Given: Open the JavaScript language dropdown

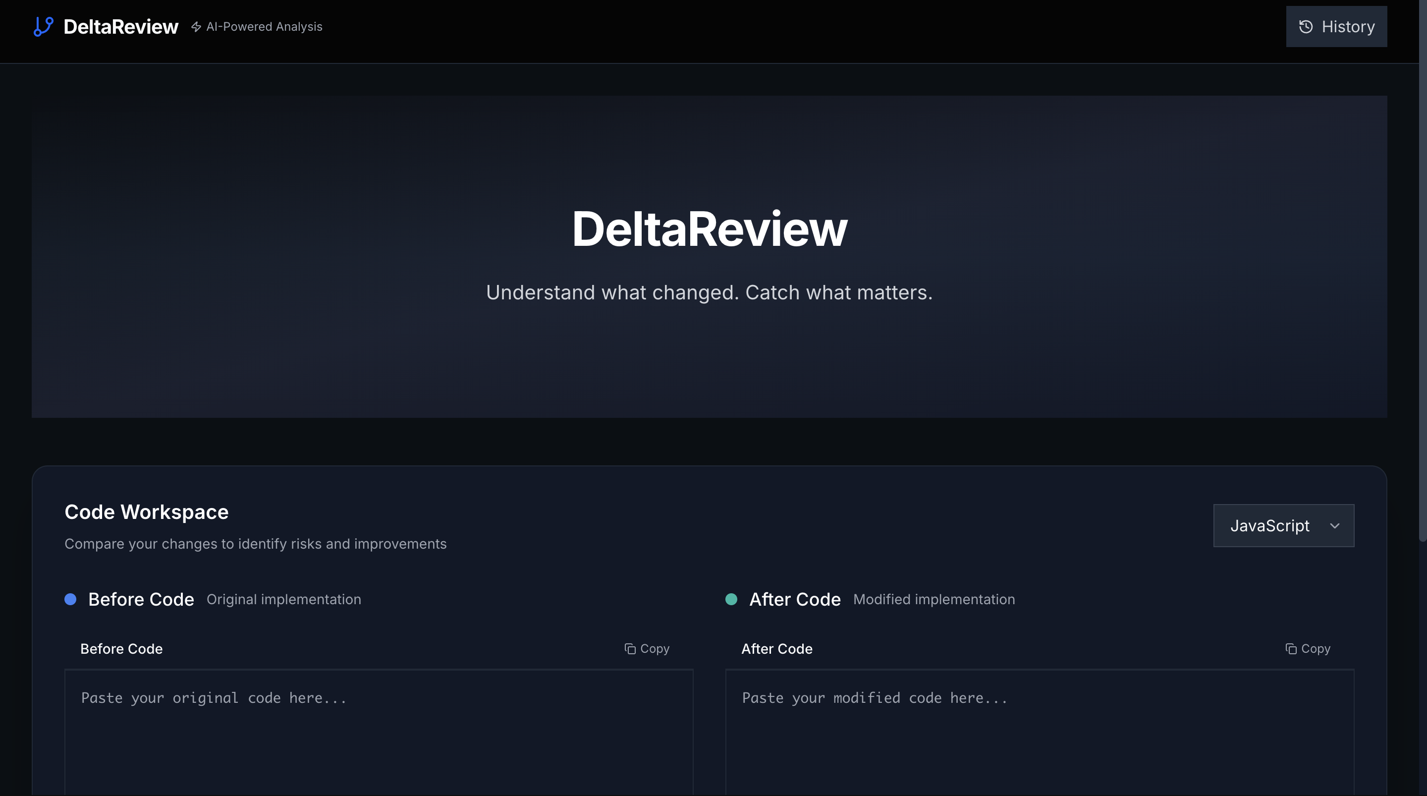Looking at the screenshot, I should click(1283, 525).
